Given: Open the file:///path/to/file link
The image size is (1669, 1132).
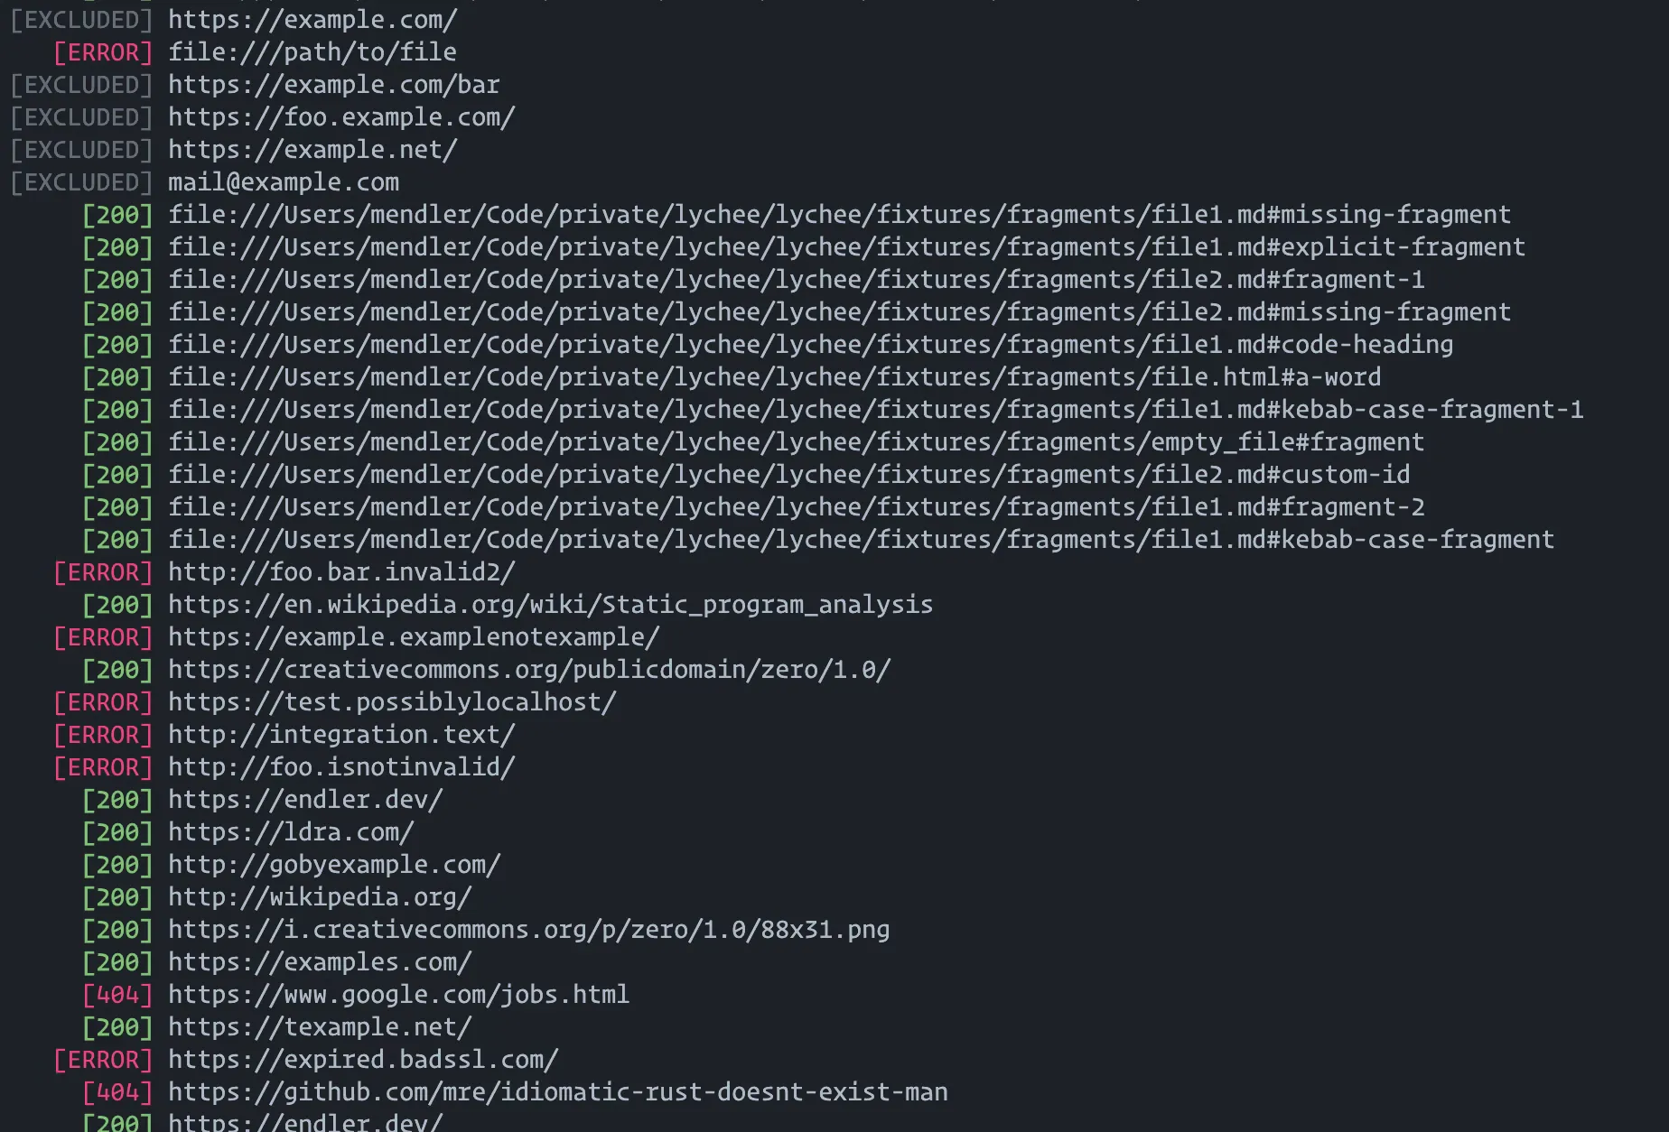Looking at the screenshot, I should point(312,52).
